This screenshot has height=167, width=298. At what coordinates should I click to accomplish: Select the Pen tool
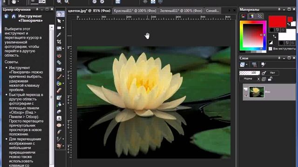pos(59,132)
